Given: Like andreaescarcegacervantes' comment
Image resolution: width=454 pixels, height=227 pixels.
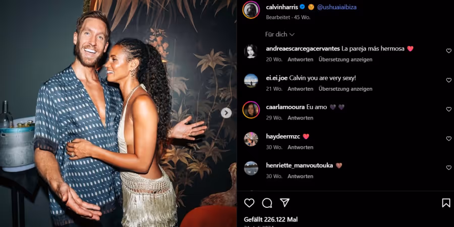Looking at the screenshot, I should [448, 51].
